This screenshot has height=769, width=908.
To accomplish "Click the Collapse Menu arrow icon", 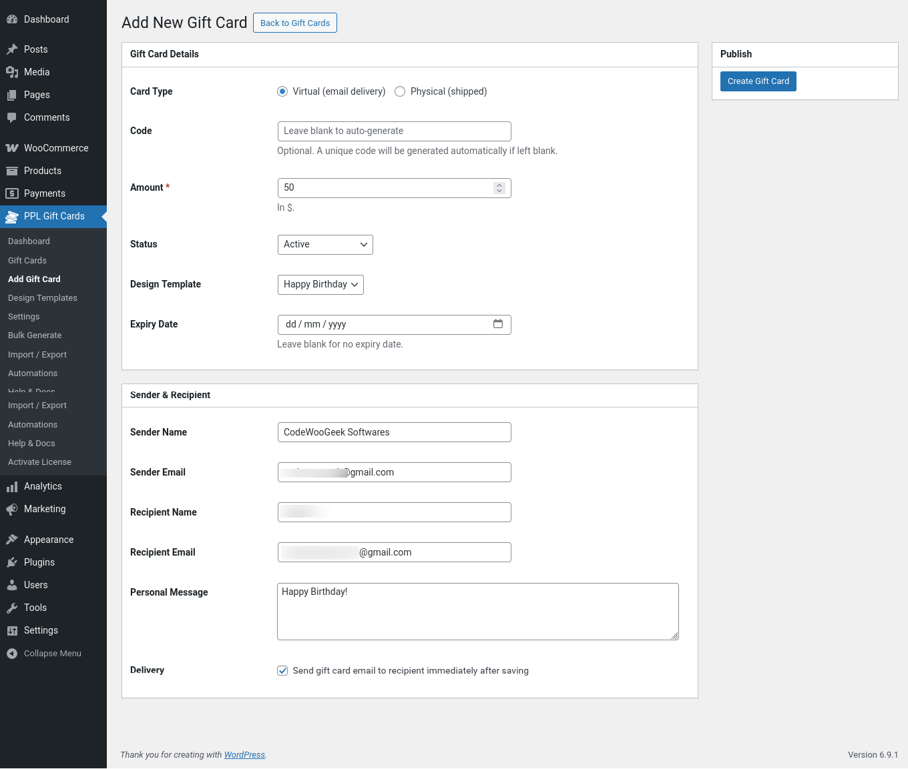I will click(12, 654).
